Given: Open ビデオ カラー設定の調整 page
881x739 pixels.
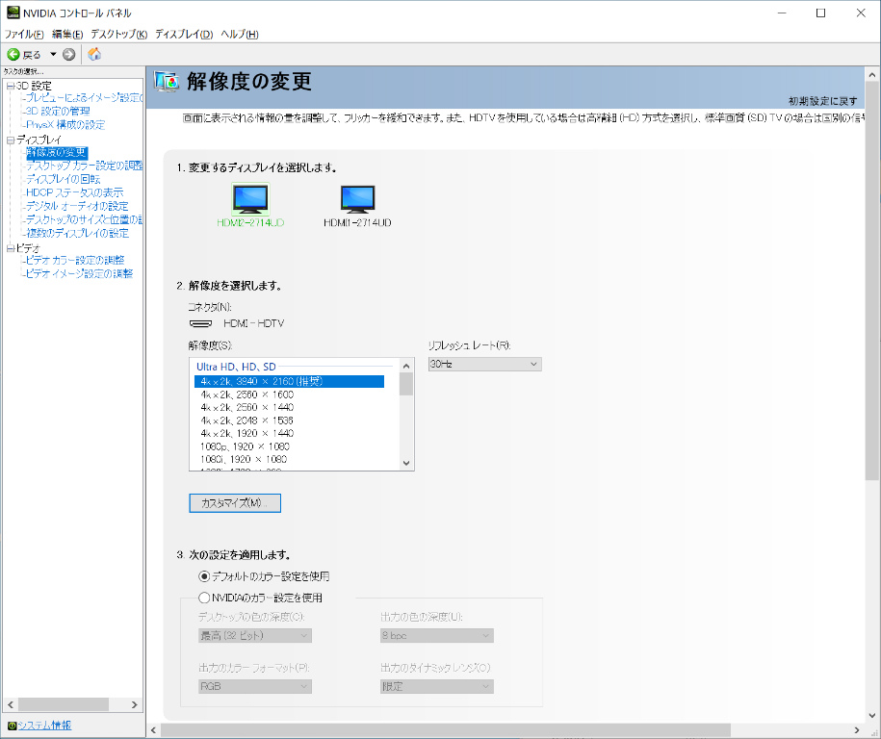Looking at the screenshot, I should pos(75,260).
